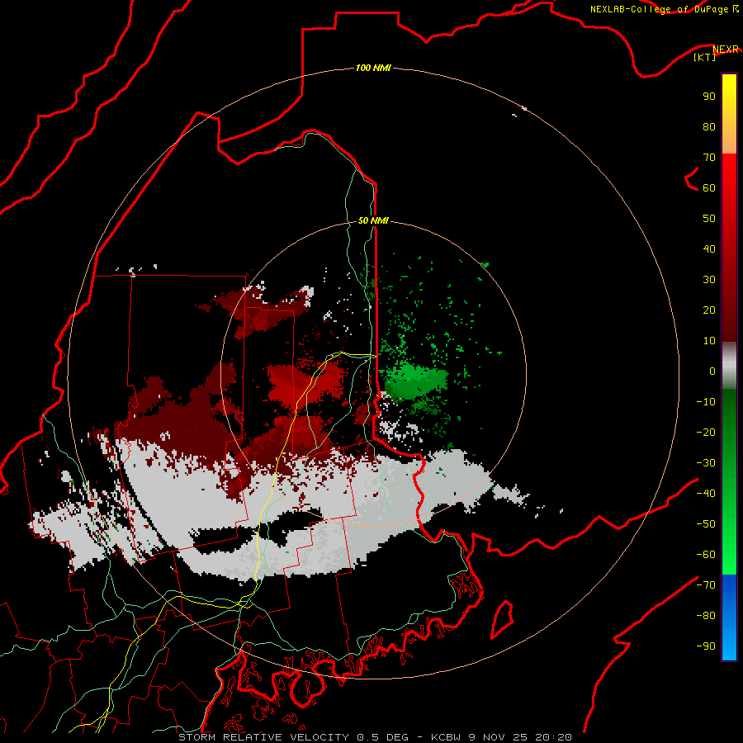
Task: Click the -10 value on the velocity scale
Action: pos(706,402)
